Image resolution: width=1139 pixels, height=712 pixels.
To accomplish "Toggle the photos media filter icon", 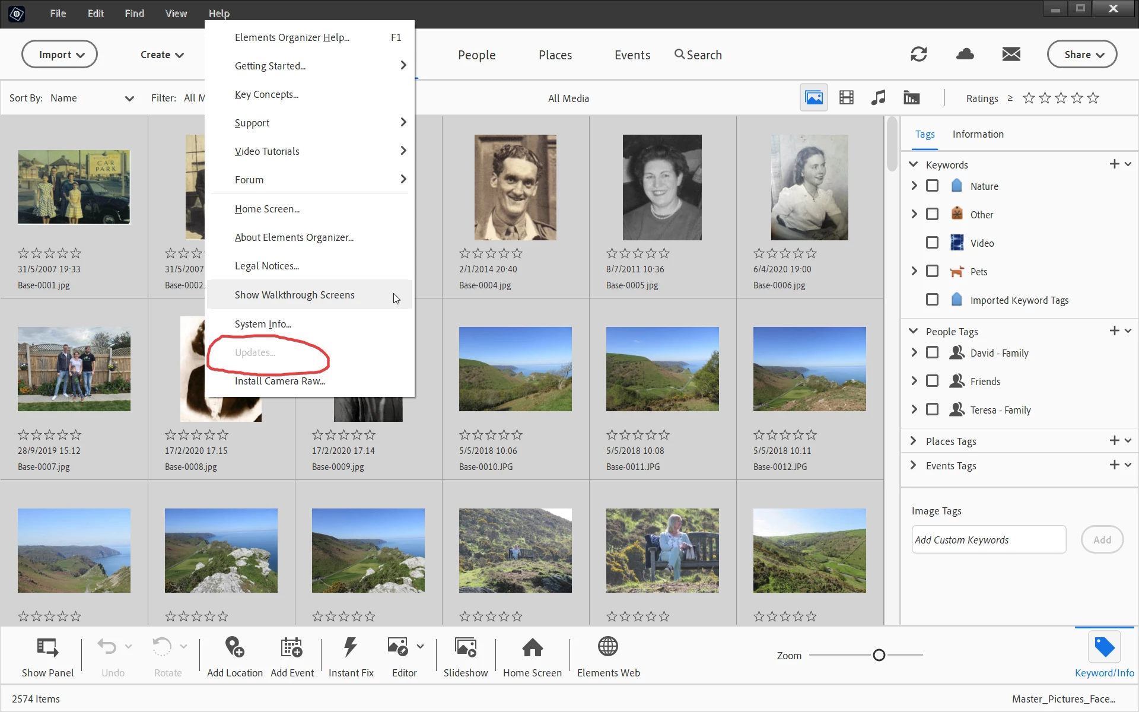I will pos(813,98).
